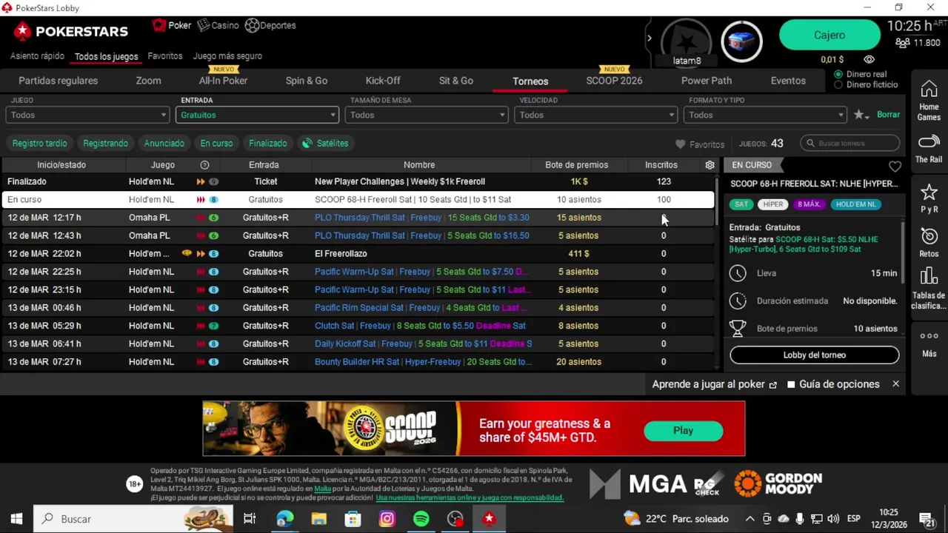The image size is (948, 533).
Task: Click the 18+ badge icon
Action: (x=134, y=484)
